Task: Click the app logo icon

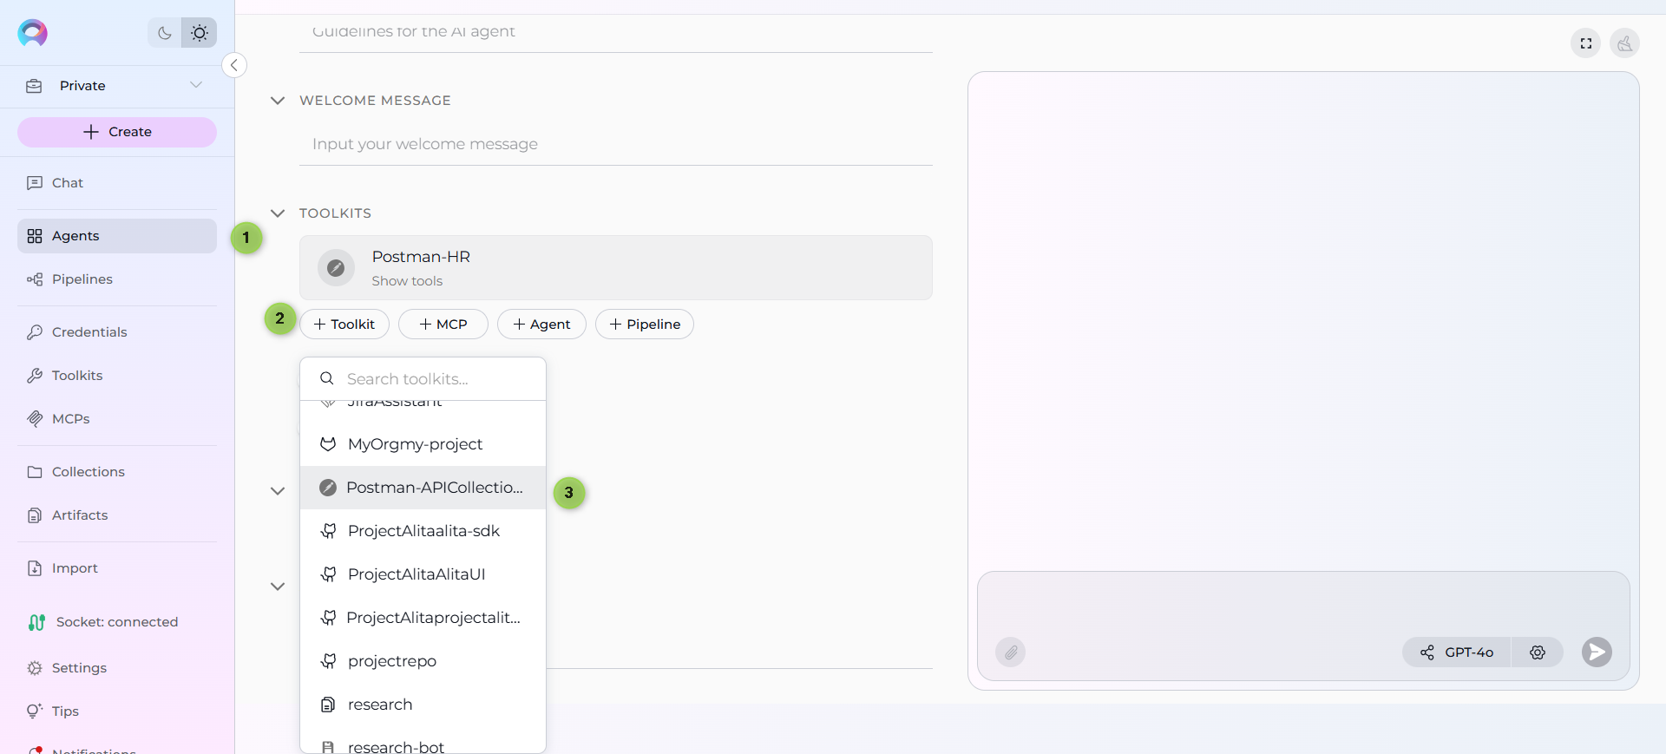Action: pos(33,33)
